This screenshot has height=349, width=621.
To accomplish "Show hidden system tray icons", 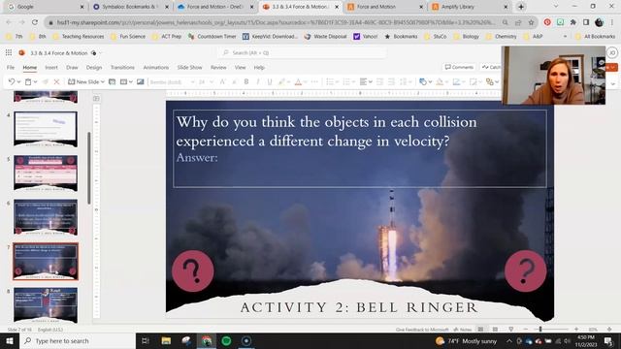I will [509, 340].
